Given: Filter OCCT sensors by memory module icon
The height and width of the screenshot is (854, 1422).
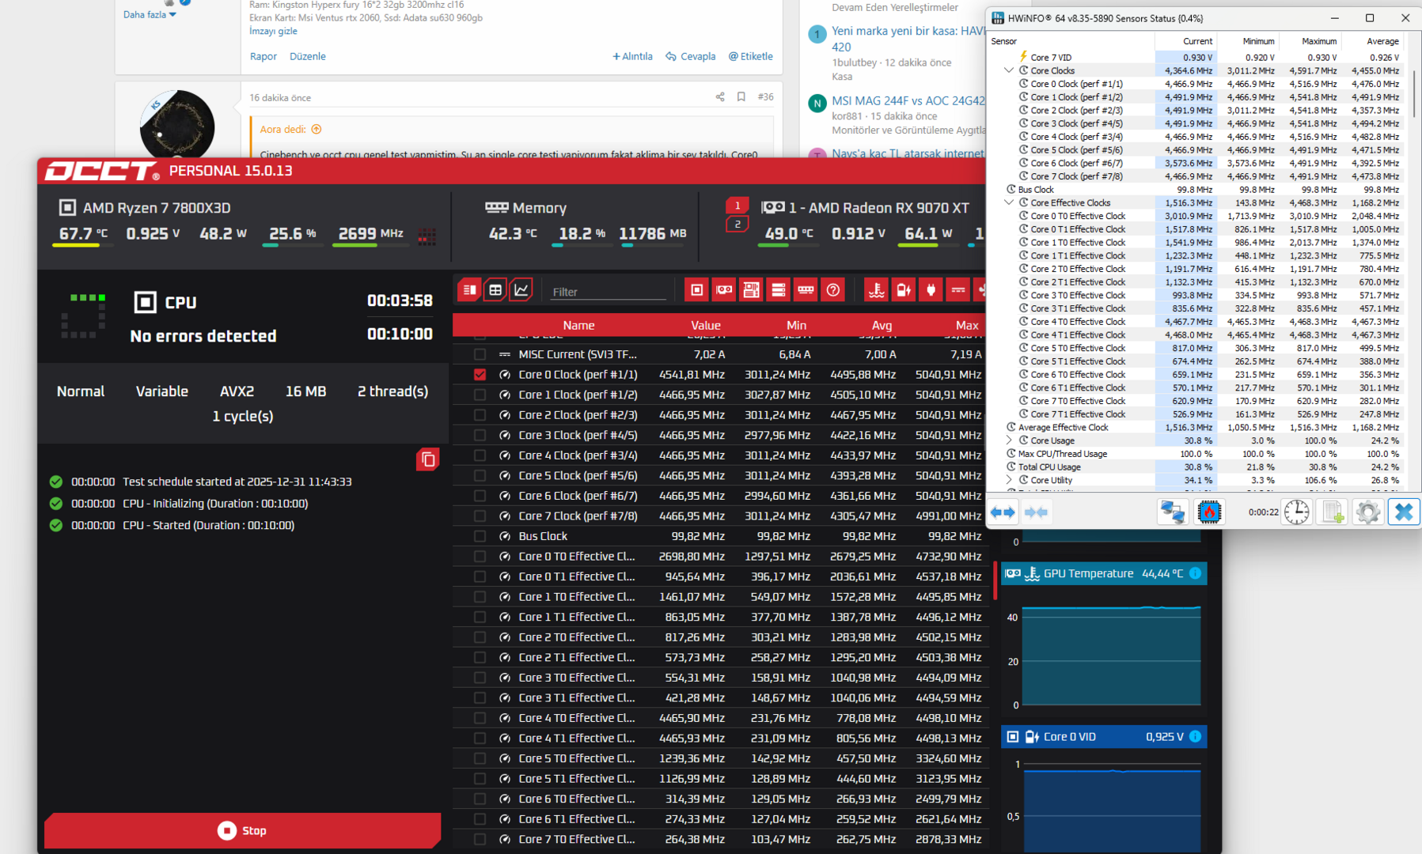Looking at the screenshot, I should pos(806,290).
